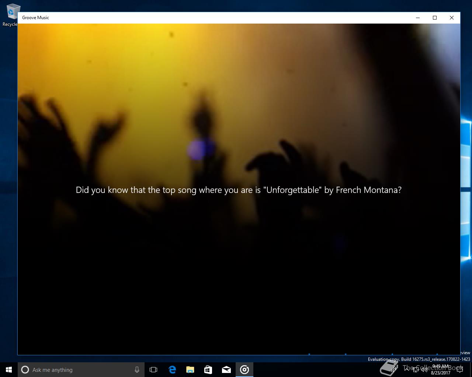
Task: Launch Microsoft Edge from taskbar
Action: (x=172, y=370)
